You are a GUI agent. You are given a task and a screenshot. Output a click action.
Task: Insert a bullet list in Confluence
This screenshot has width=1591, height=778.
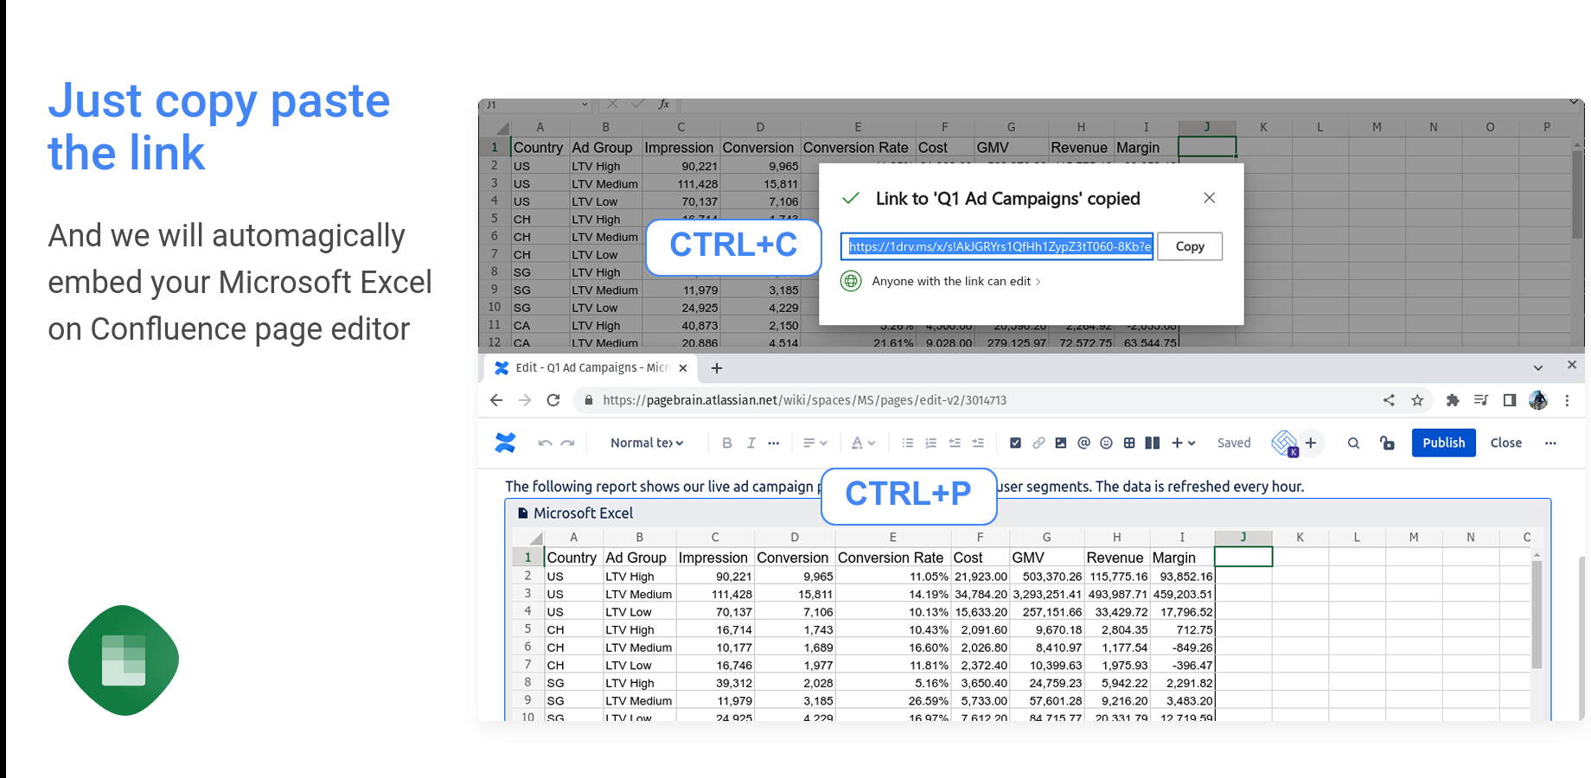pyautogui.click(x=908, y=443)
